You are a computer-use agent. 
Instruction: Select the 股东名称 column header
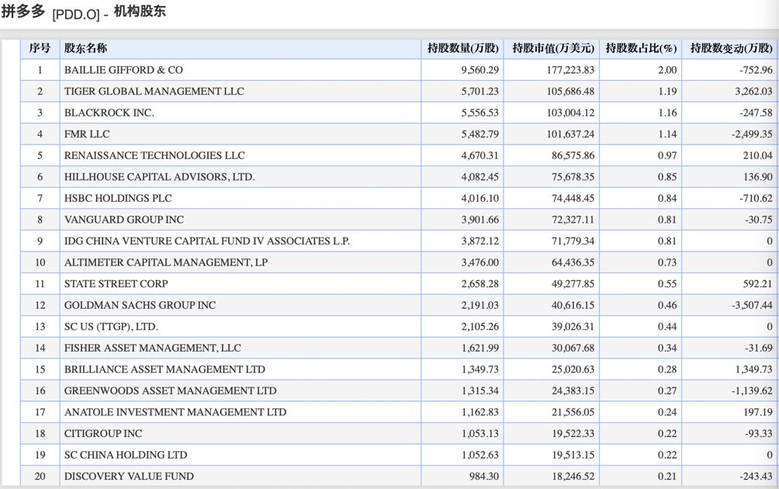pos(85,48)
